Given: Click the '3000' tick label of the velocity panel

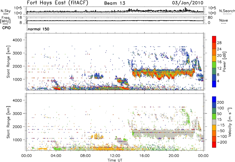Looking at the screenshot, I should point(17,113).
